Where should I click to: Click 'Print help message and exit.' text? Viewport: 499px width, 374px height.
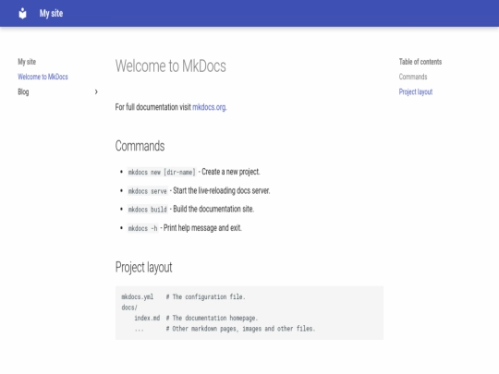202,228
